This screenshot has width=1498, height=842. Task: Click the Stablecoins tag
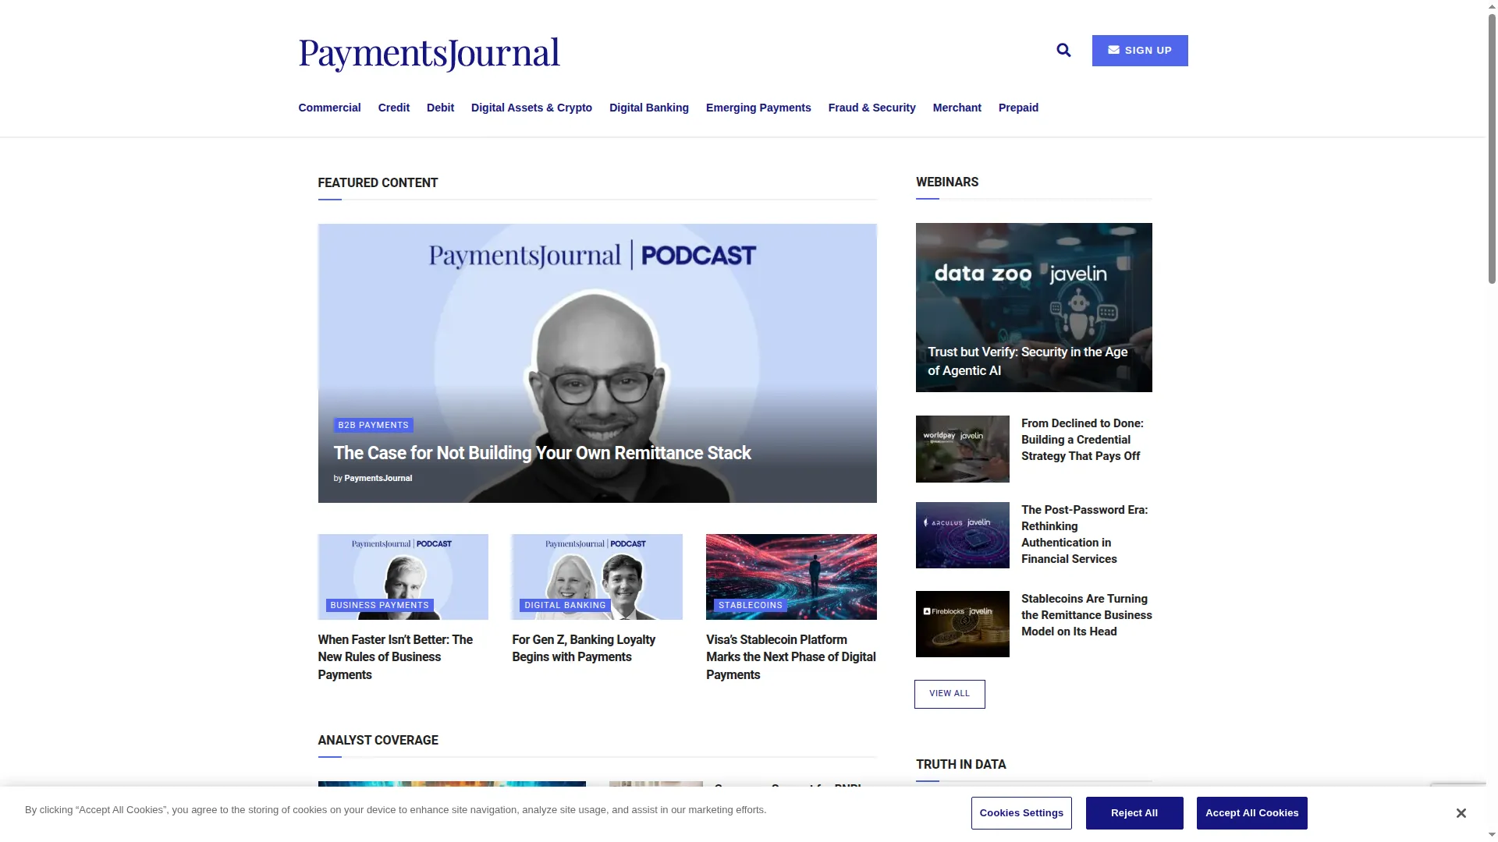750,605
